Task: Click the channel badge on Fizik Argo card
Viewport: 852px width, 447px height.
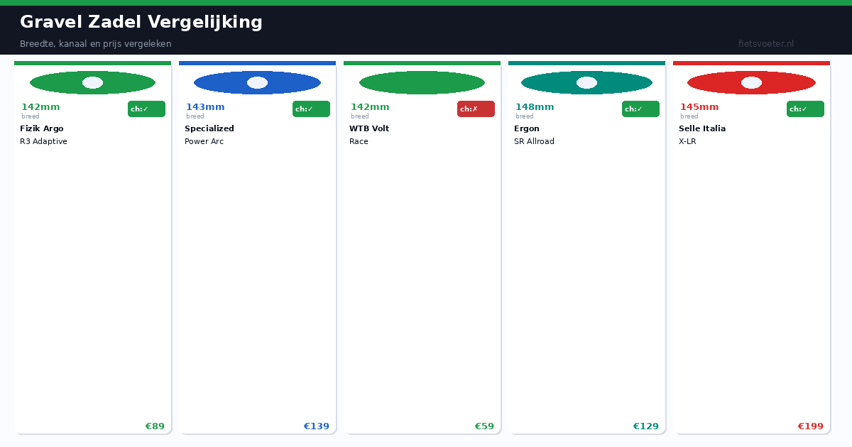Action: point(146,109)
